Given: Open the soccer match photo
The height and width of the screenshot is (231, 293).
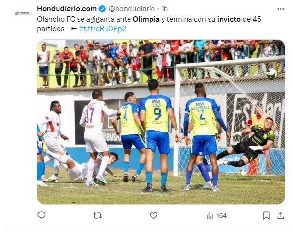Looking at the screenshot, I should pos(161,122).
